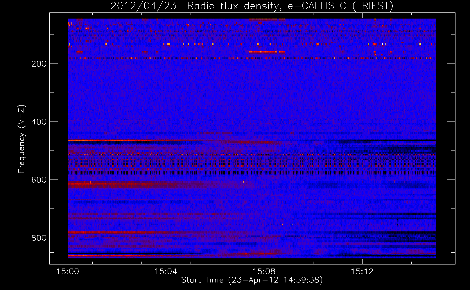Click the 15:04 time tick label
This screenshot has width=470, height=290.
pos(166,272)
